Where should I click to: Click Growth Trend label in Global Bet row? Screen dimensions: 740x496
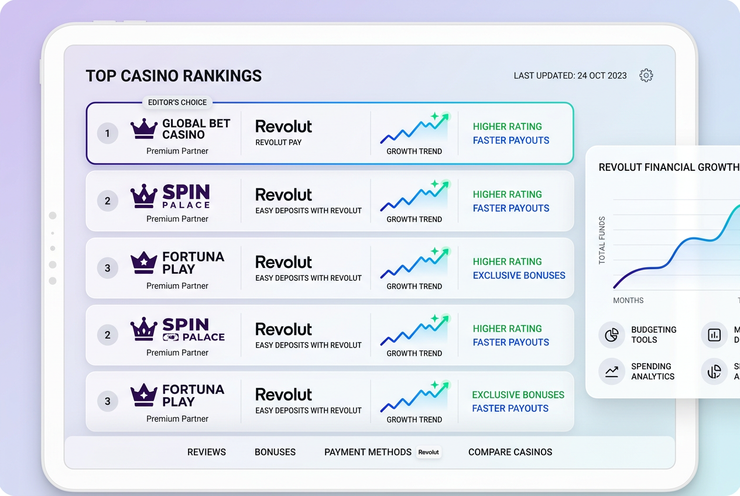(x=414, y=151)
